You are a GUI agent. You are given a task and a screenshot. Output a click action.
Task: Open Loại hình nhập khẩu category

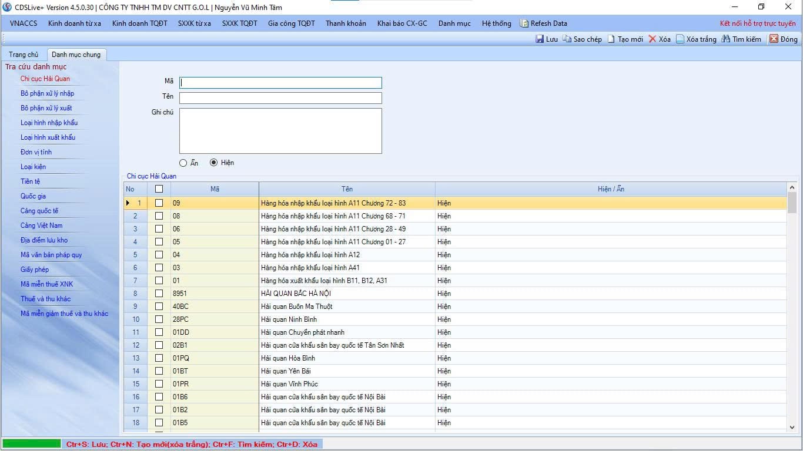[x=49, y=123]
